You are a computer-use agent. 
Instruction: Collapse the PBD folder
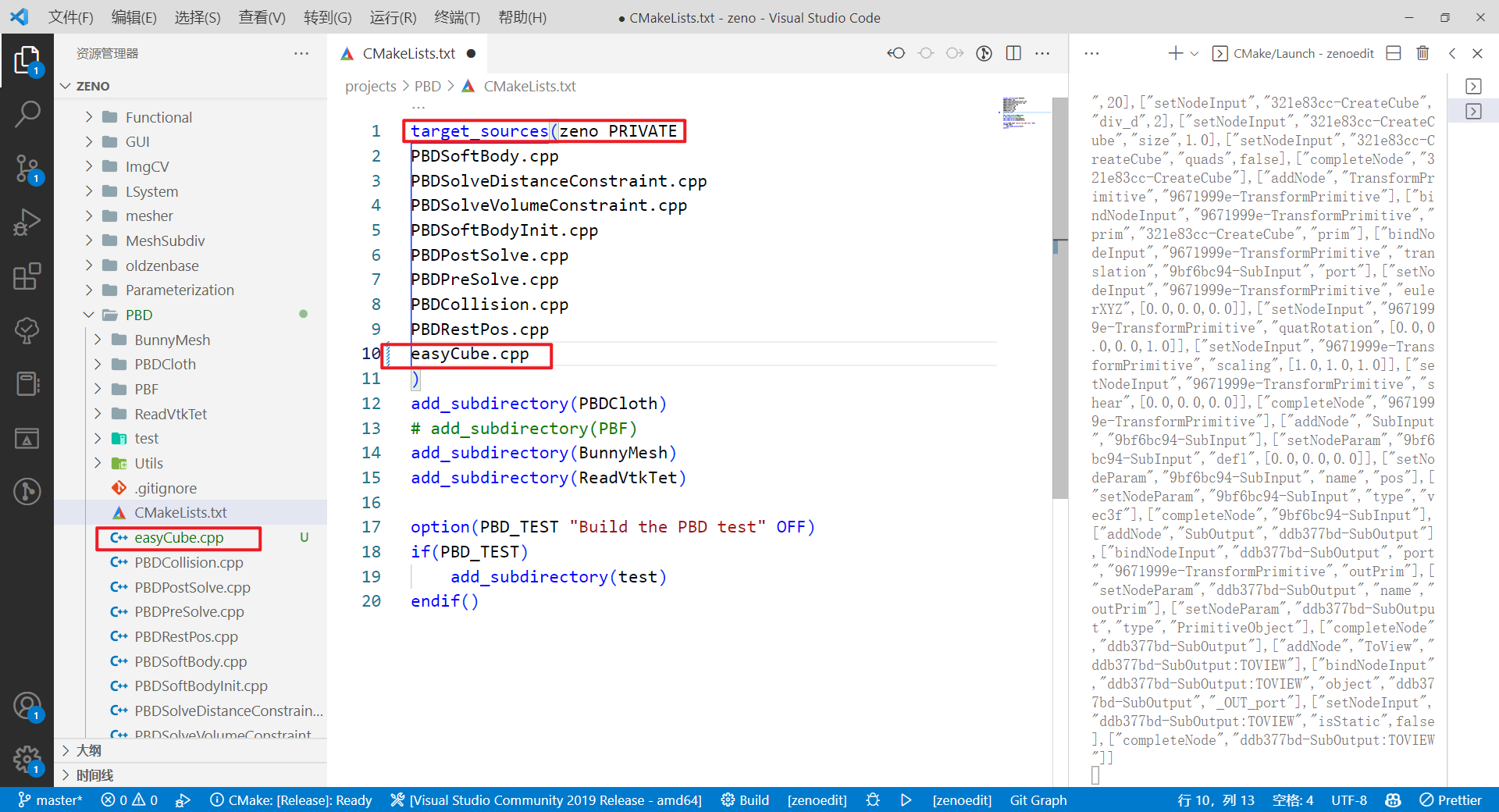pyautogui.click(x=192, y=315)
